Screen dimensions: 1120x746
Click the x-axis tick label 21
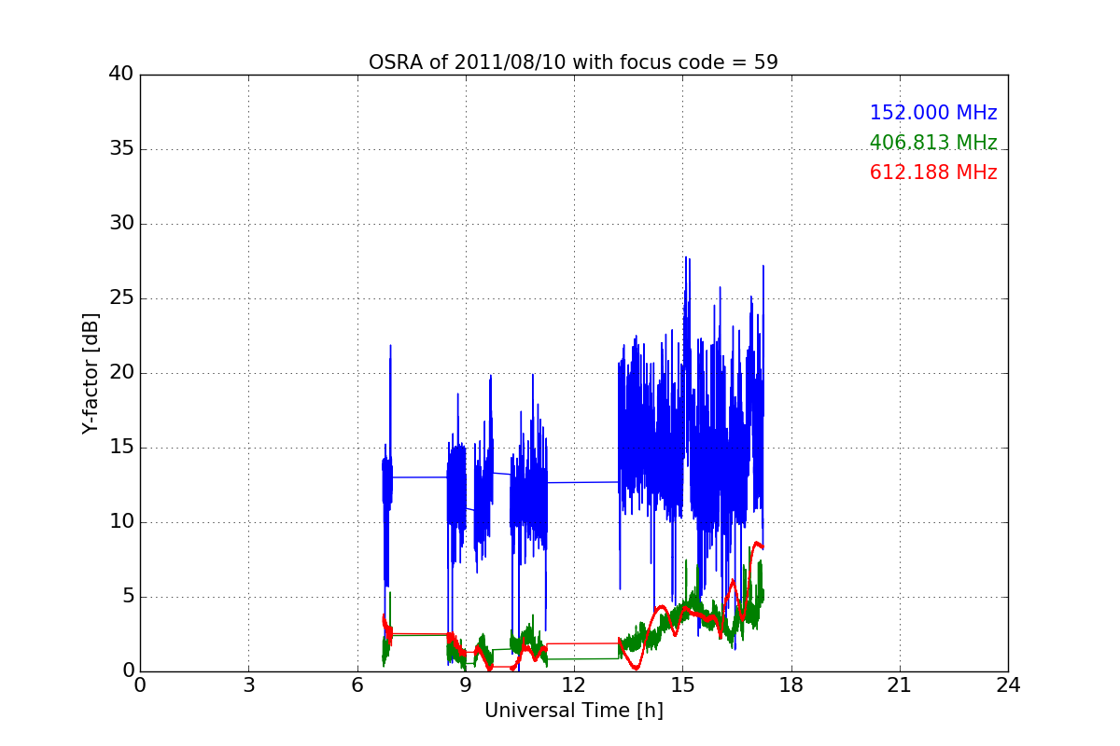(900, 685)
